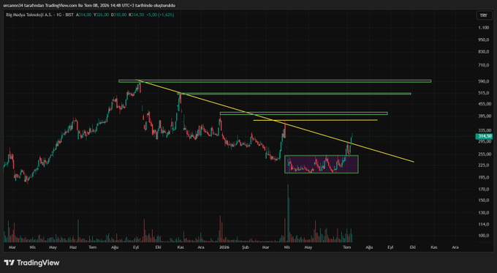Click the 100,0 price axis label
Viewport: 497px width, 273px height.
(x=484, y=236)
